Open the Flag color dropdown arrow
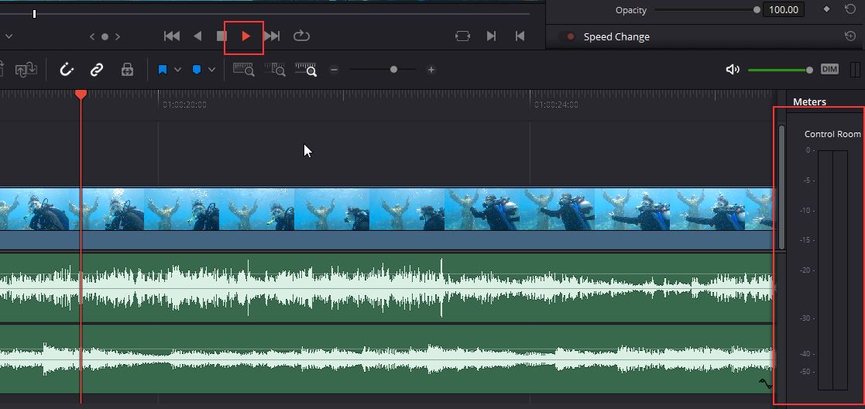Screen dimensions: 865x409 point(177,70)
